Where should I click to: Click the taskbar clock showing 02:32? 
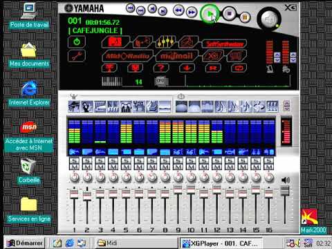point(323,243)
